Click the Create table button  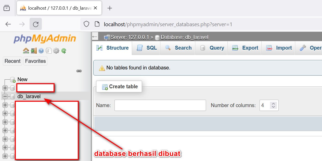tap(119, 87)
